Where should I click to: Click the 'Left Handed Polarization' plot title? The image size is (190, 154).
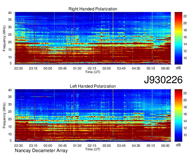(x=93, y=86)
